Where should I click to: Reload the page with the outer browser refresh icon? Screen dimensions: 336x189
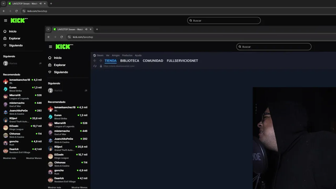coord(16,11)
